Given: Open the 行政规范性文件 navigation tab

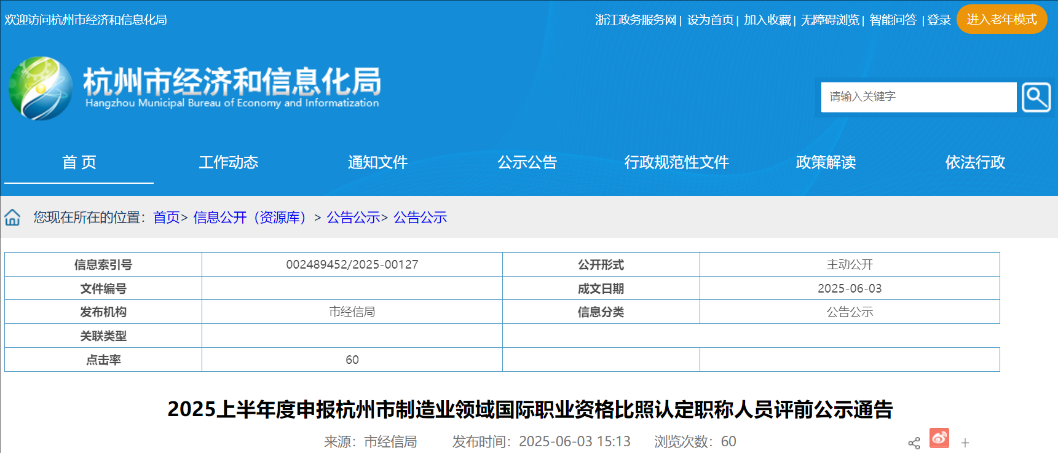Looking at the screenshot, I should pos(677,162).
